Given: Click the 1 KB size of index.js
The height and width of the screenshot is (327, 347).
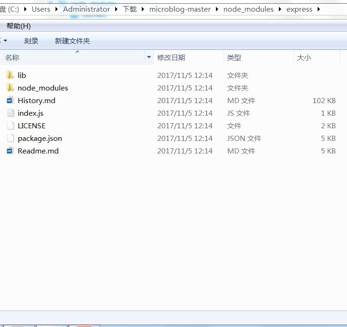Looking at the screenshot, I should 328,113.
